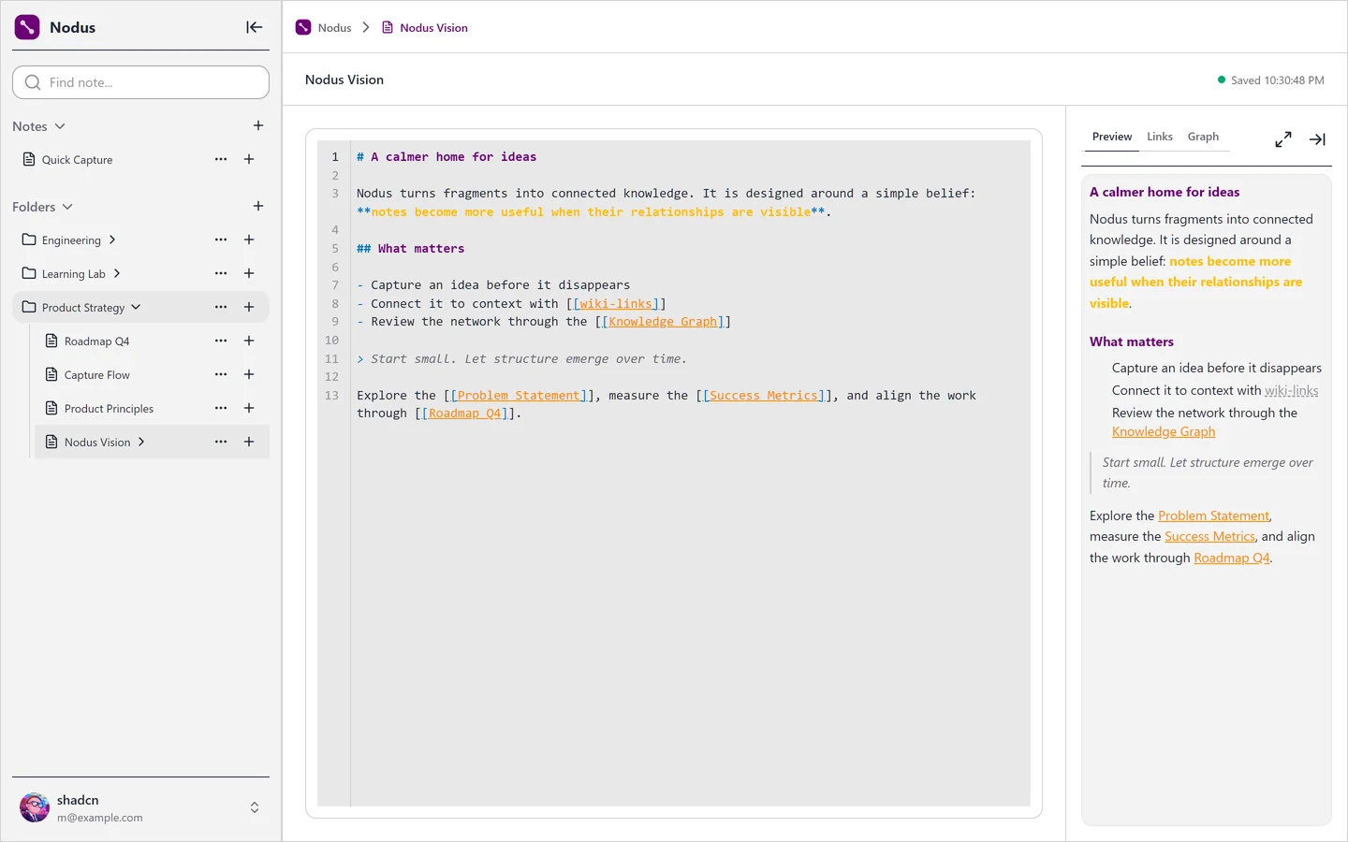This screenshot has width=1348, height=842.
Task: Add item next to Quick Capture
Action: [x=249, y=159]
